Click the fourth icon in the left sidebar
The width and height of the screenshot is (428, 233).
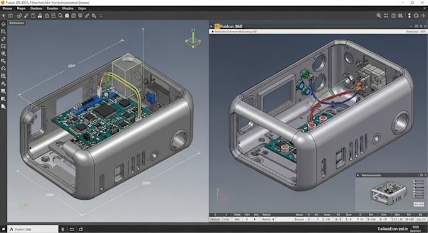pyautogui.click(x=3, y=46)
